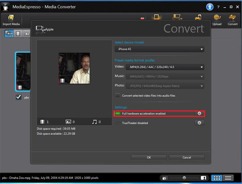
Task: Uncheck the pbs video file checkbox
Action: point(18,97)
